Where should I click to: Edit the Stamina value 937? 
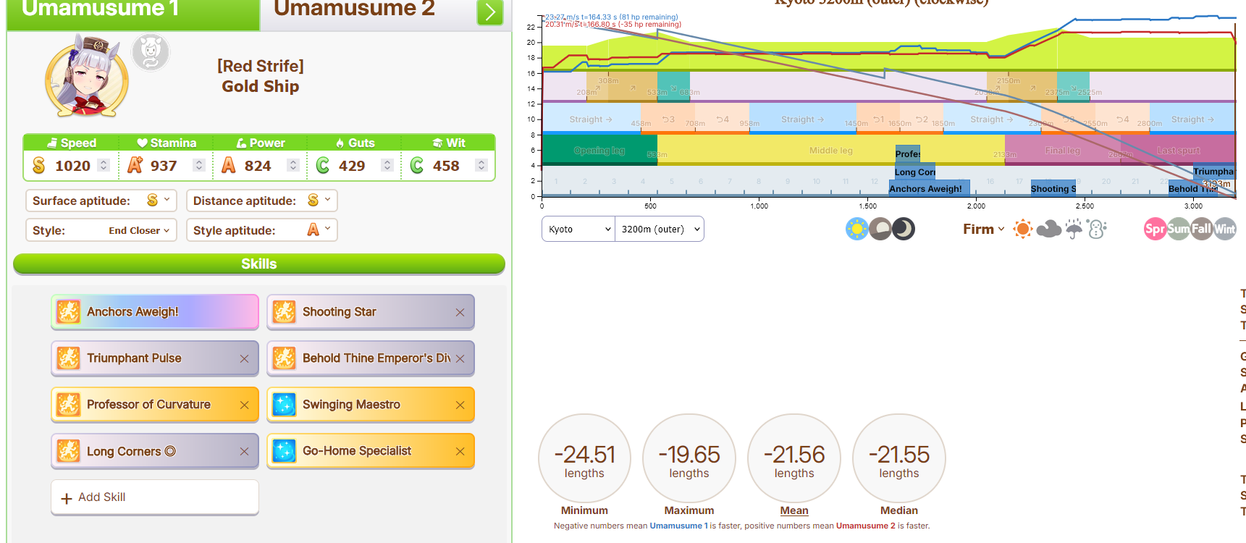(x=164, y=166)
